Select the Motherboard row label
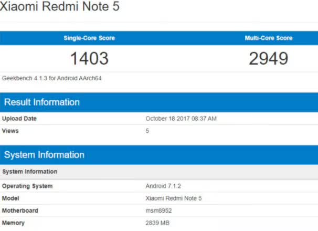The image size is (318, 231). point(20,211)
